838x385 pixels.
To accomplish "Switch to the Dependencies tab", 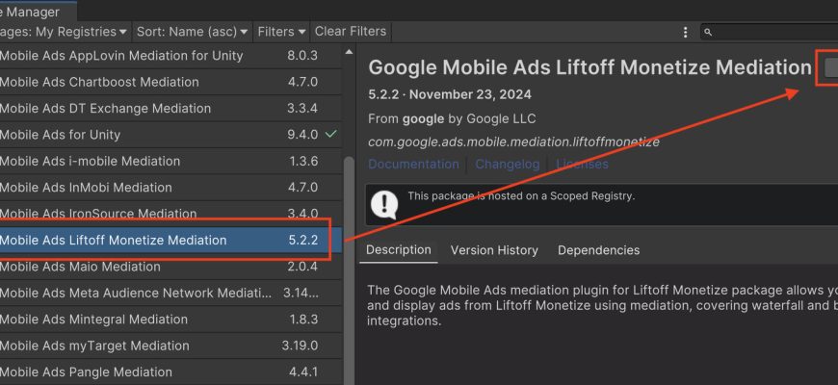I will tap(598, 250).
